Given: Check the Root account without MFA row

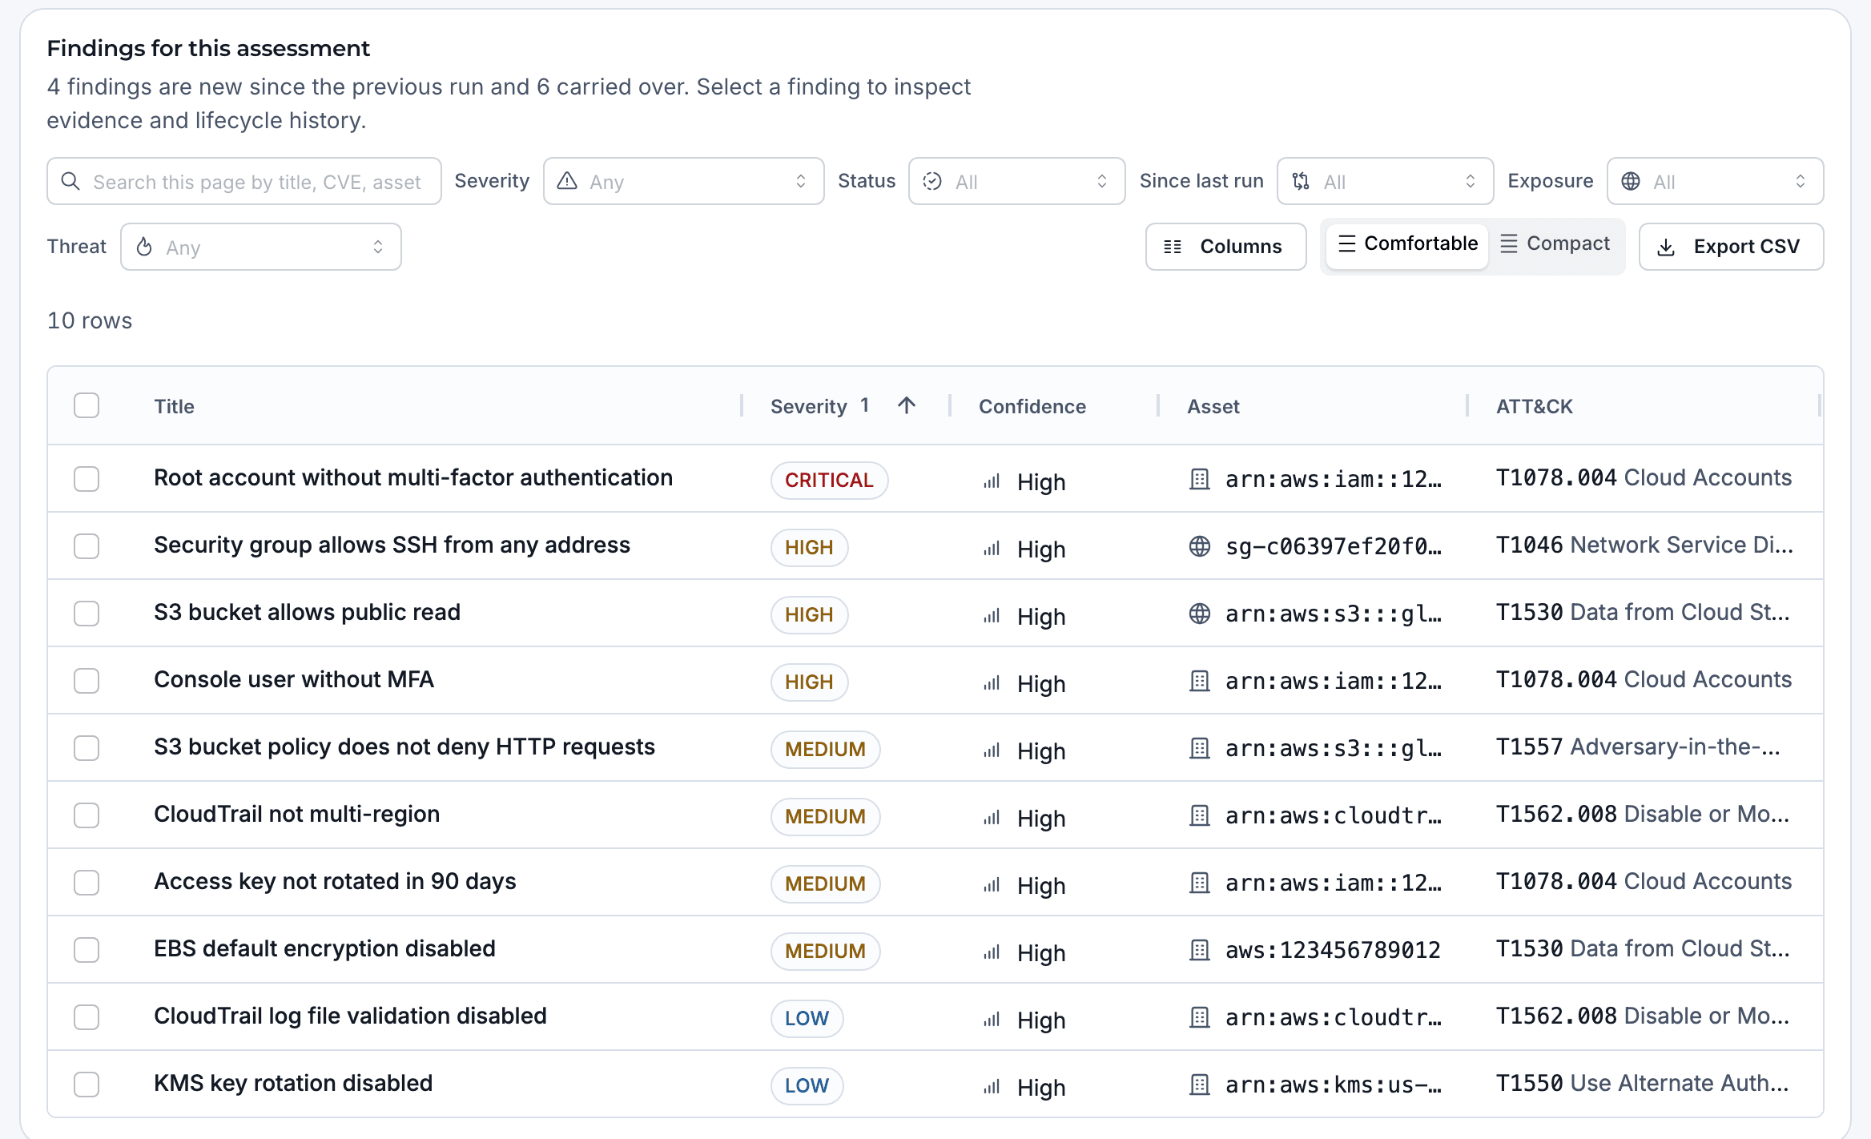Looking at the screenshot, I should 87,479.
